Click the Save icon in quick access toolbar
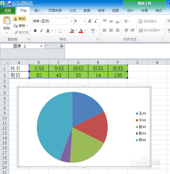Screen dimensions: 170x174 click(10, 3)
